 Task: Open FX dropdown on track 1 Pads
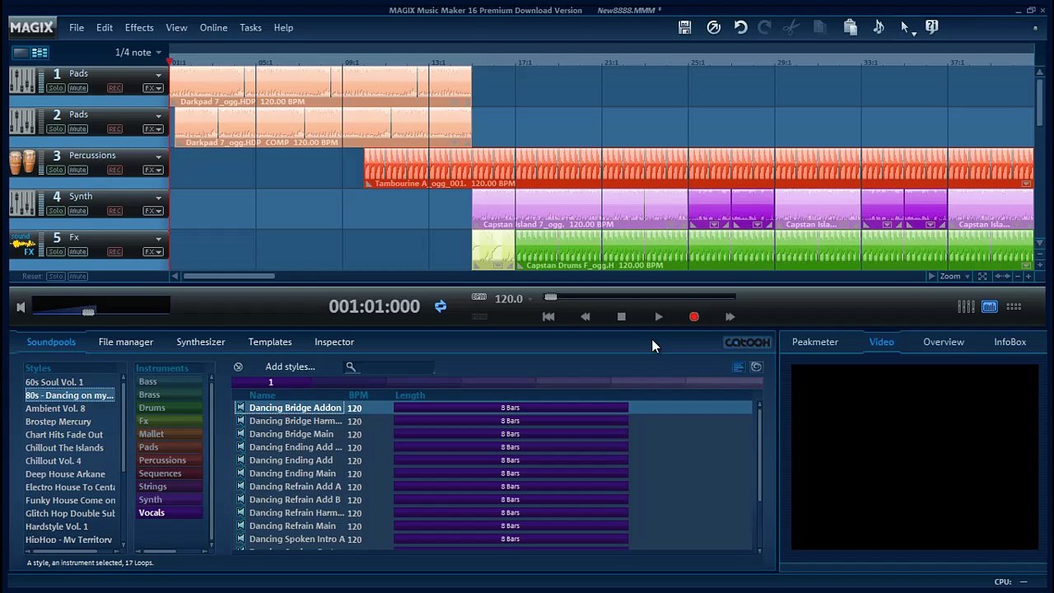point(153,88)
